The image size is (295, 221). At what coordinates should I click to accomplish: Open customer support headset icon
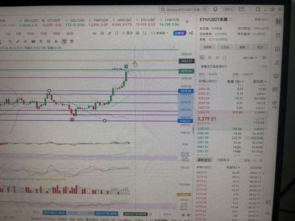click(267, 214)
